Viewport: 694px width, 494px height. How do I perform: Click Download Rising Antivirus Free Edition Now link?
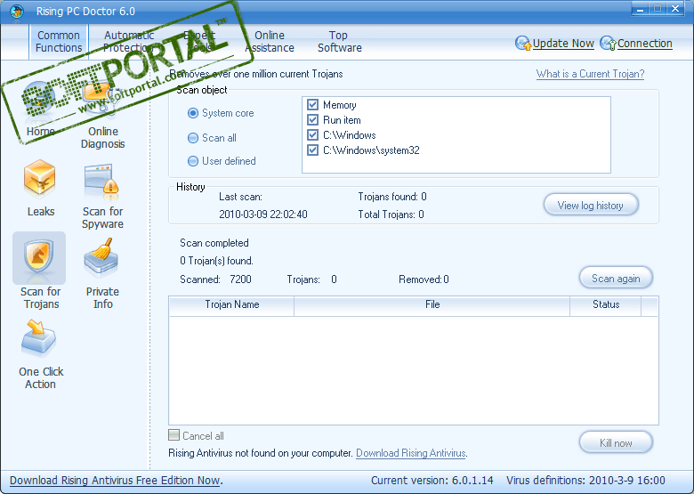click(115, 481)
